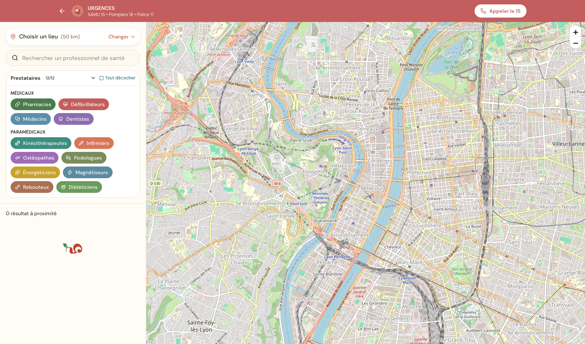Click the yellow Énergéticiens color chip
The width and height of the screenshot is (585, 344).
pos(35,172)
